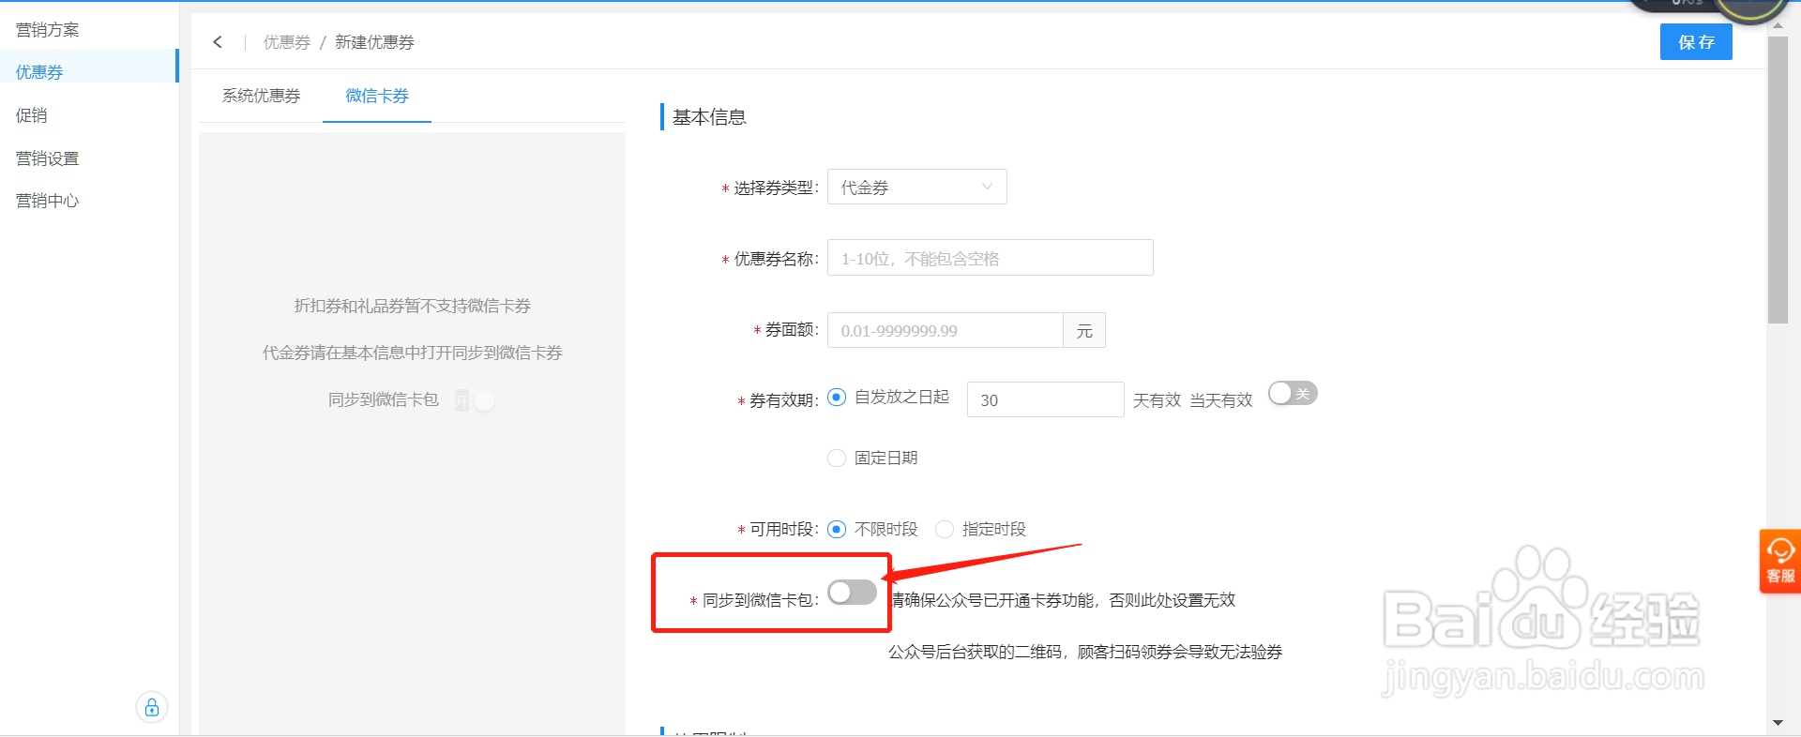1801x737 pixels.
Task: Click scrollbar down arrow
Action: point(1778,723)
